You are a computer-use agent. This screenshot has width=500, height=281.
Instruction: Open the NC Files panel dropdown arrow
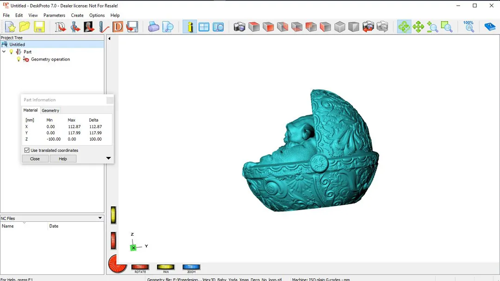pos(100,218)
